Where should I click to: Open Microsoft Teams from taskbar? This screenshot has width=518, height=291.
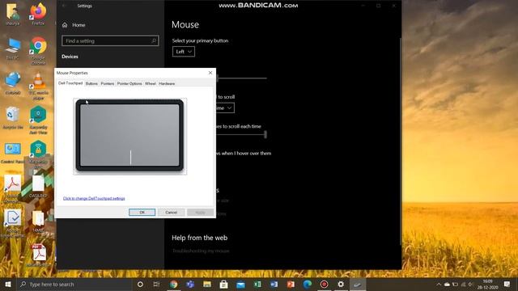point(190,284)
